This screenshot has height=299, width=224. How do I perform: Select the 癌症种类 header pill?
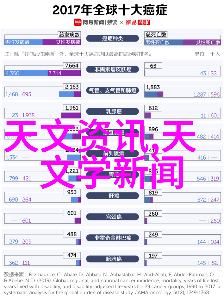(x=113, y=38)
